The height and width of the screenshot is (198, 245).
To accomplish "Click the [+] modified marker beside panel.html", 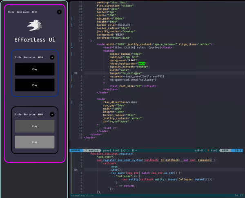I will coord(123,151).
